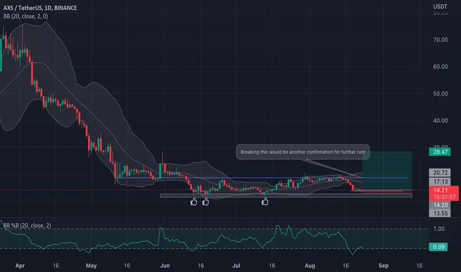
Task: Select the 'Breaking this would be another confirmation' callout
Action: pyautogui.click(x=303, y=152)
